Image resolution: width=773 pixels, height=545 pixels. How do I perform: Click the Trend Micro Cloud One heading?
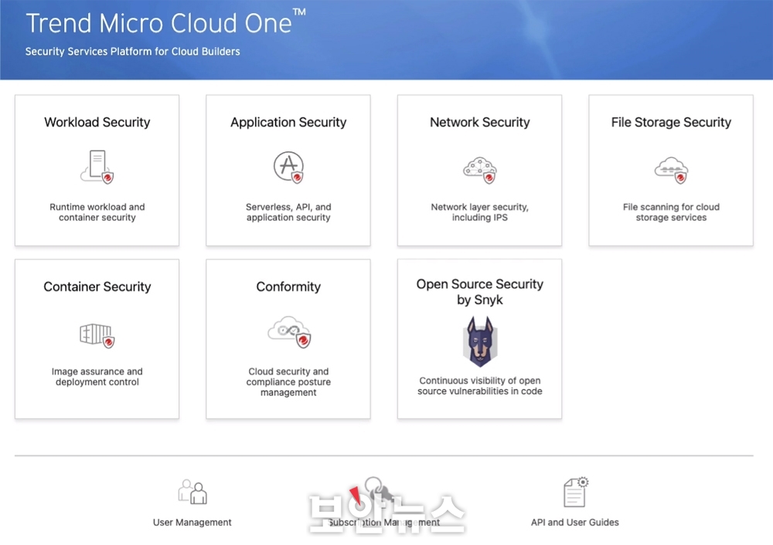click(165, 22)
